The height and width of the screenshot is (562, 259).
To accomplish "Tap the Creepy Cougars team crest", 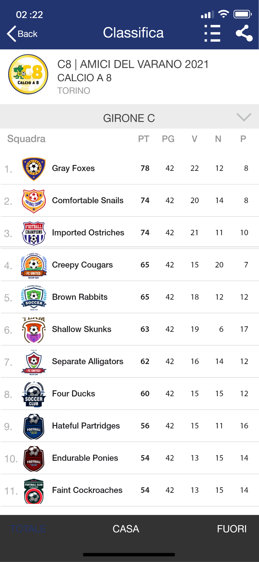I will point(34,265).
